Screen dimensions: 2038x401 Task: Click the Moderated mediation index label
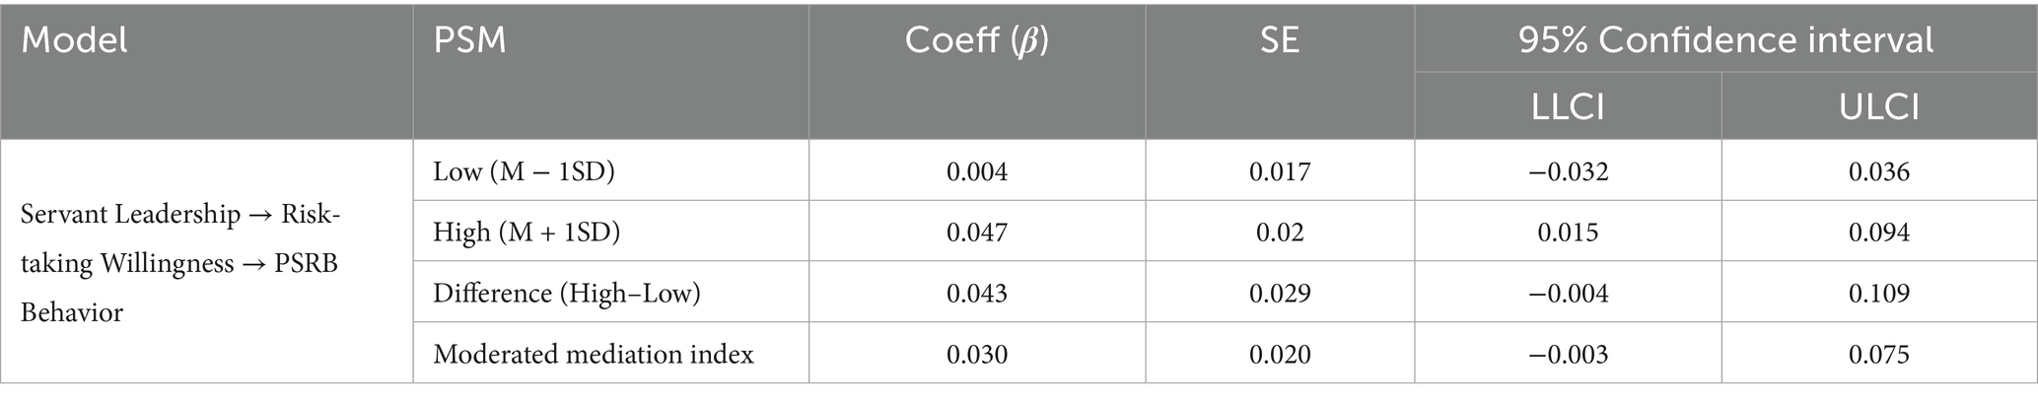tap(594, 355)
